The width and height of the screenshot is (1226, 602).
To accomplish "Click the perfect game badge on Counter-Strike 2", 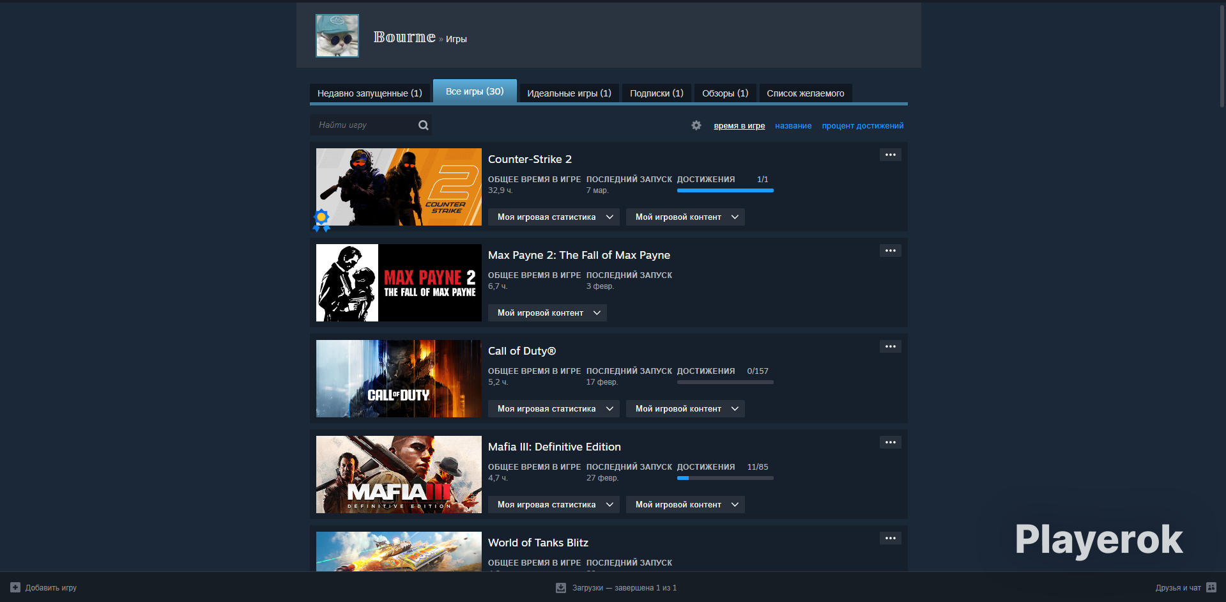I will click(x=321, y=220).
